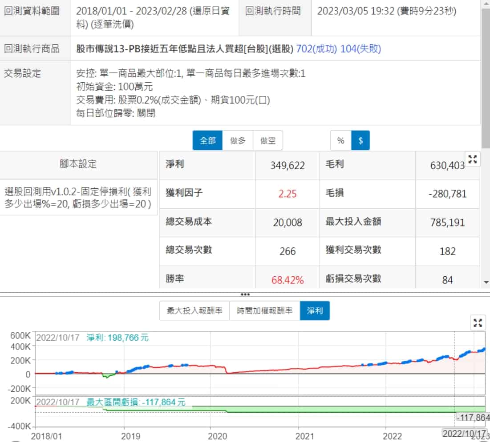Click the script name 選股回測用v1.0.2 entry
490x442 pixels.
(78, 198)
